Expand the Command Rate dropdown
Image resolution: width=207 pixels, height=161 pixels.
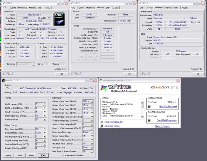point(45,119)
